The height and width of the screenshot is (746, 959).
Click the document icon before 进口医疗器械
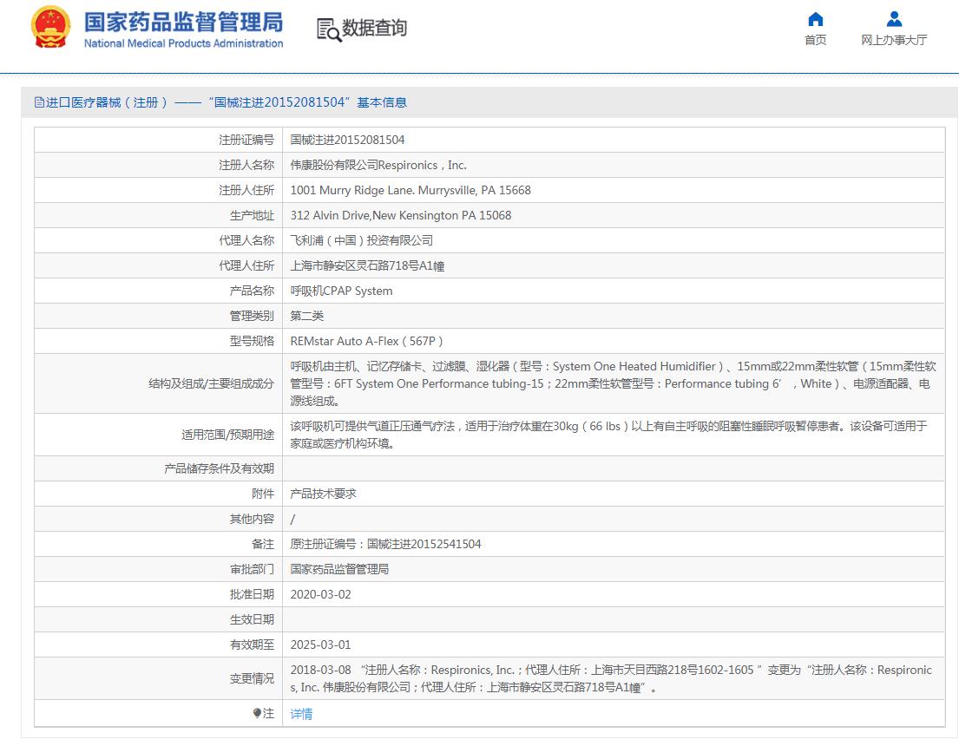point(39,102)
